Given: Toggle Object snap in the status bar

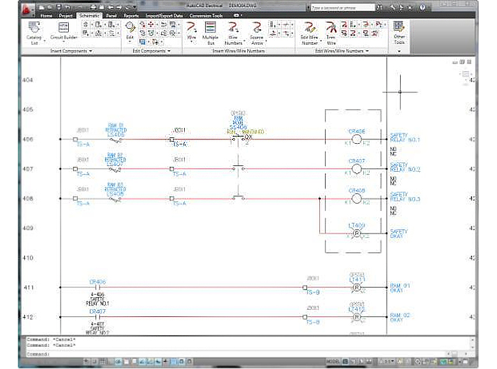Looking at the screenshot, I should [126, 361].
